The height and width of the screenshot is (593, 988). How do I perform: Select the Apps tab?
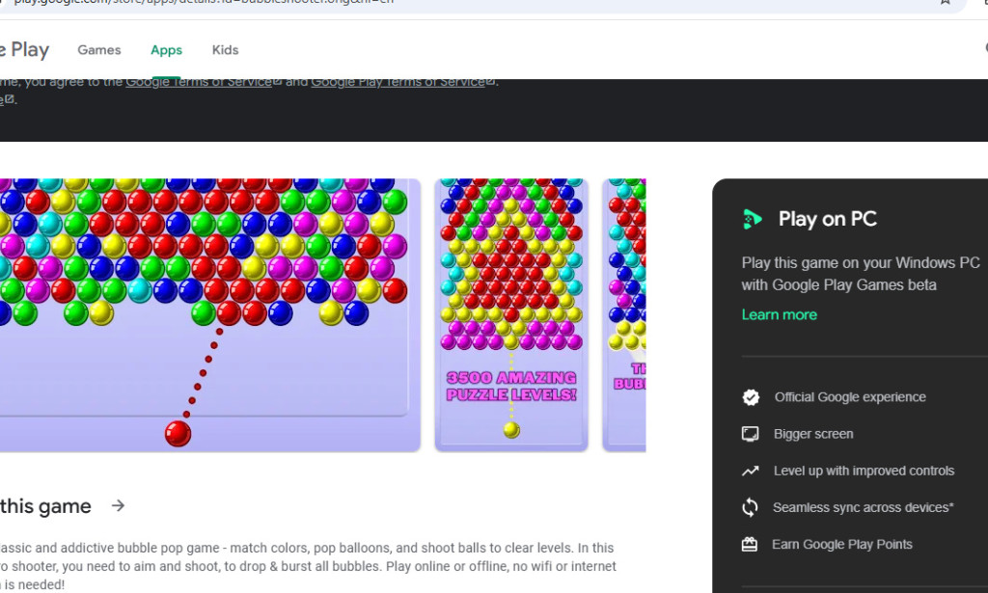tap(166, 50)
